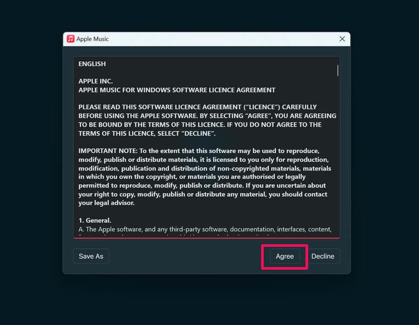Viewport: 419px width, 325px height.
Task: Decline the software licence agreement
Action: (x=323, y=256)
